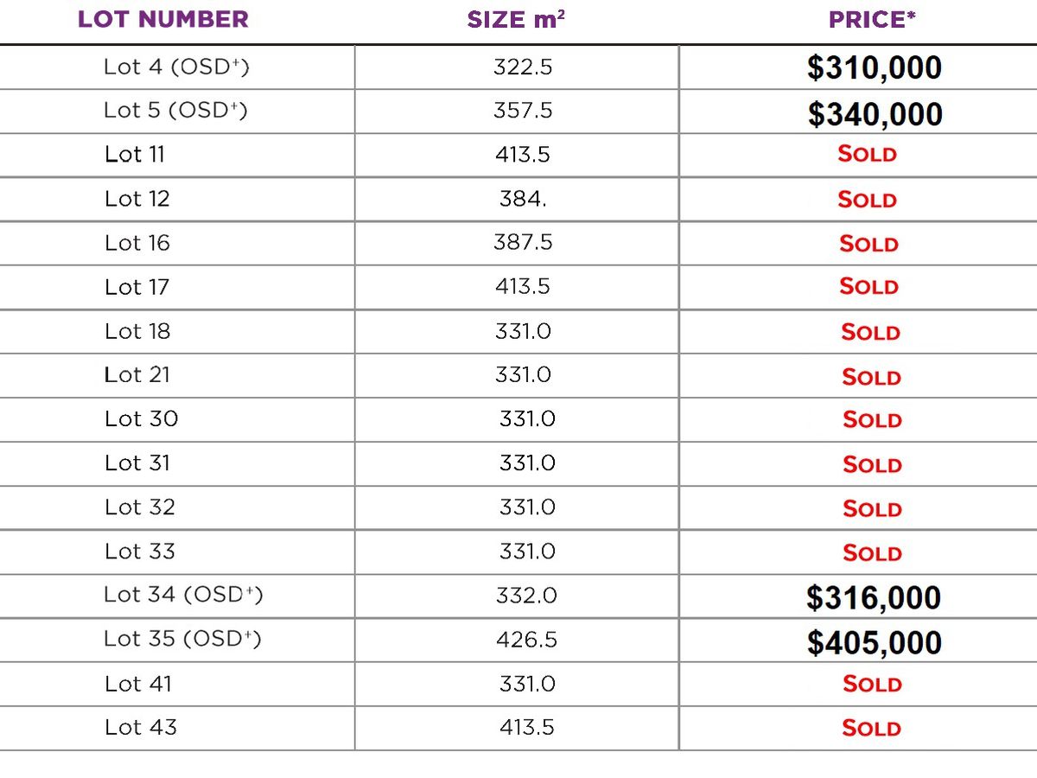Image resolution: width=1037 pixels, height=778 pixels.
Task: Click the $316,000 price
Action: (x=874, y=597)
